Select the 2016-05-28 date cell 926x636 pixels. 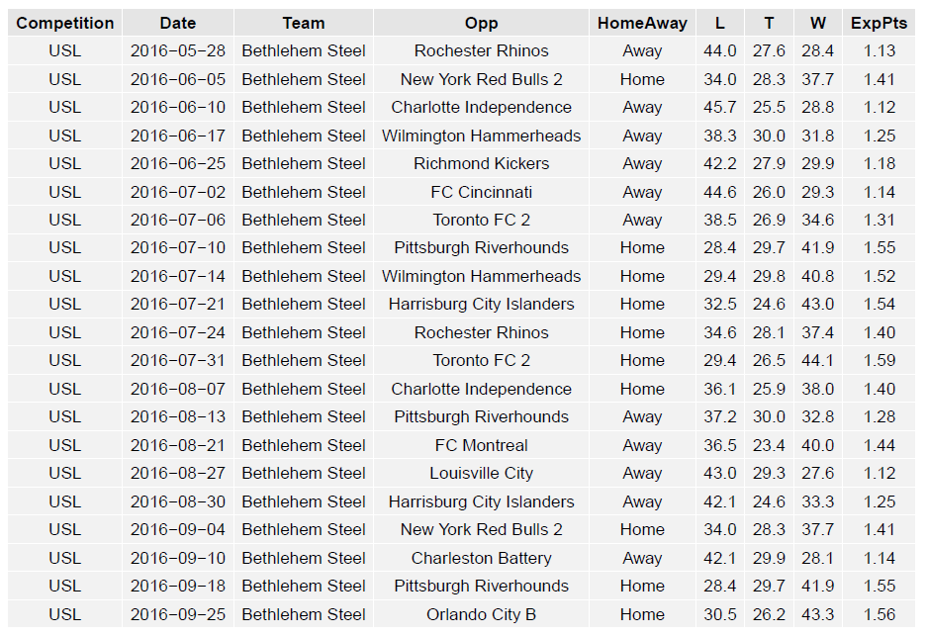[177, 50]
